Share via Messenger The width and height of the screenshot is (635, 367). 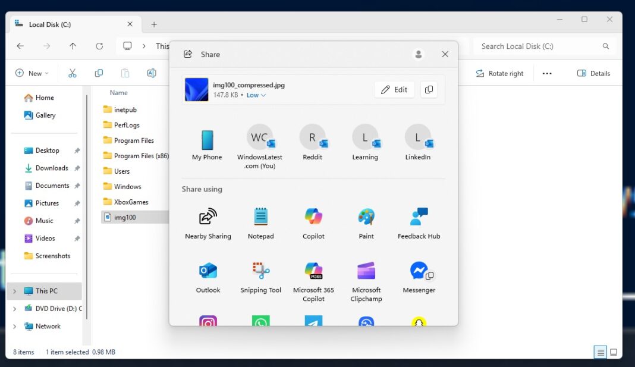[419, 272]
